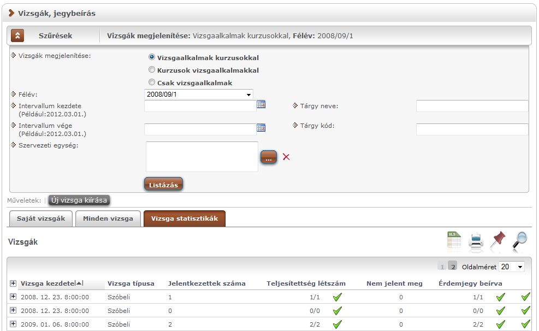The width and height of the screenshot is (539, 331).
Task: Go to page 1 of results
Action: click(x=442, y=267)
